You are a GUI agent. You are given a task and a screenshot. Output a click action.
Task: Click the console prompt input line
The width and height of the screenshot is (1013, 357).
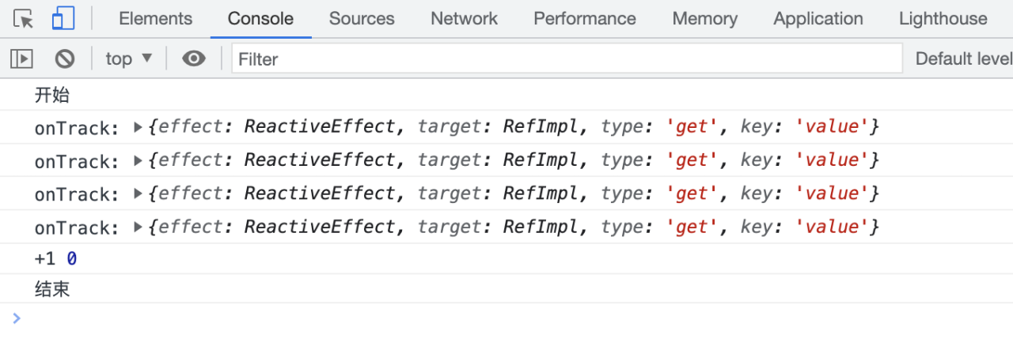[x=506, y=319]
